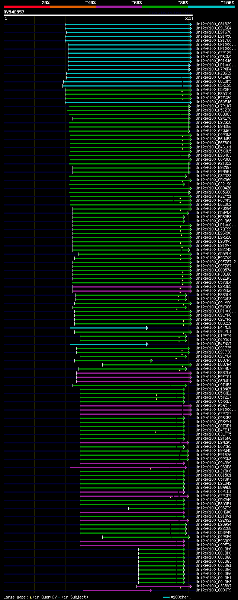Image resolution: width=238 pixels, height=600 pixels.
Task: Select the UniRef100_B9GHU3 label
Action: [213, 156]
